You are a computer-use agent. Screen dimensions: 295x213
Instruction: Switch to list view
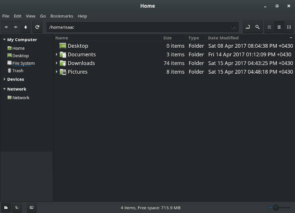point(279,27)
